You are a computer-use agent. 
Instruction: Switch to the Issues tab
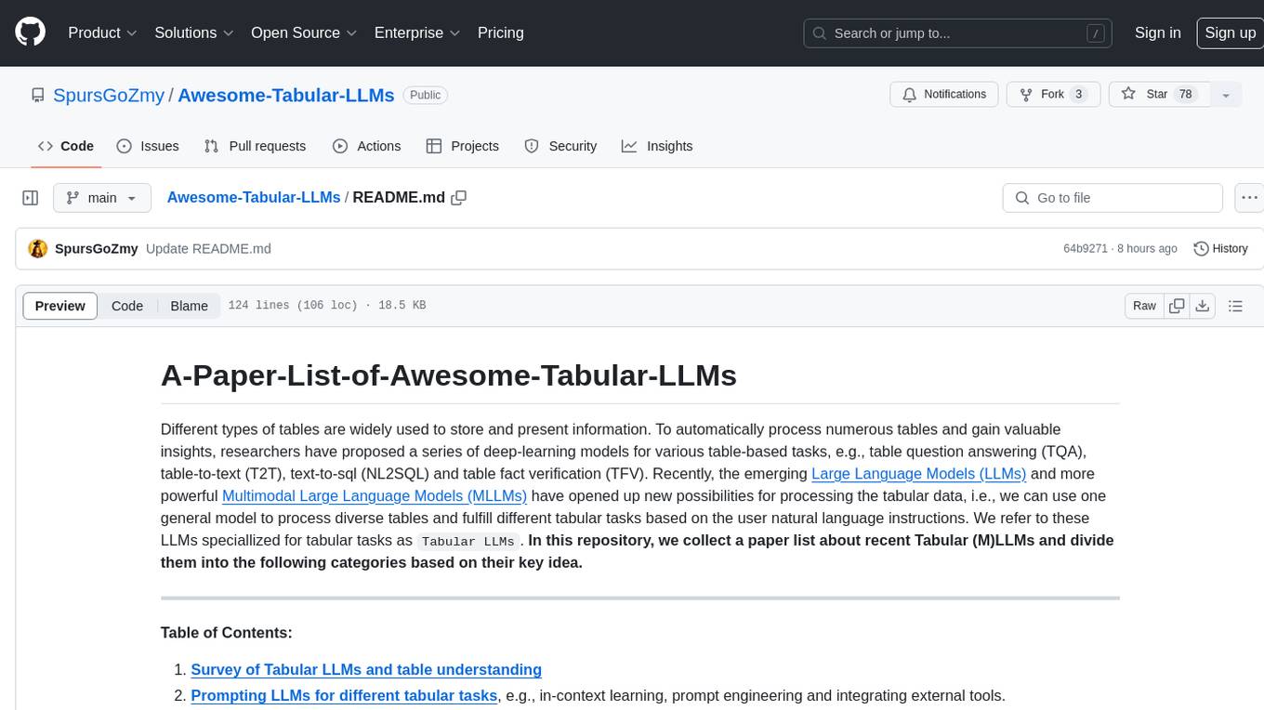pyautogui.click(x=148, y=146)
